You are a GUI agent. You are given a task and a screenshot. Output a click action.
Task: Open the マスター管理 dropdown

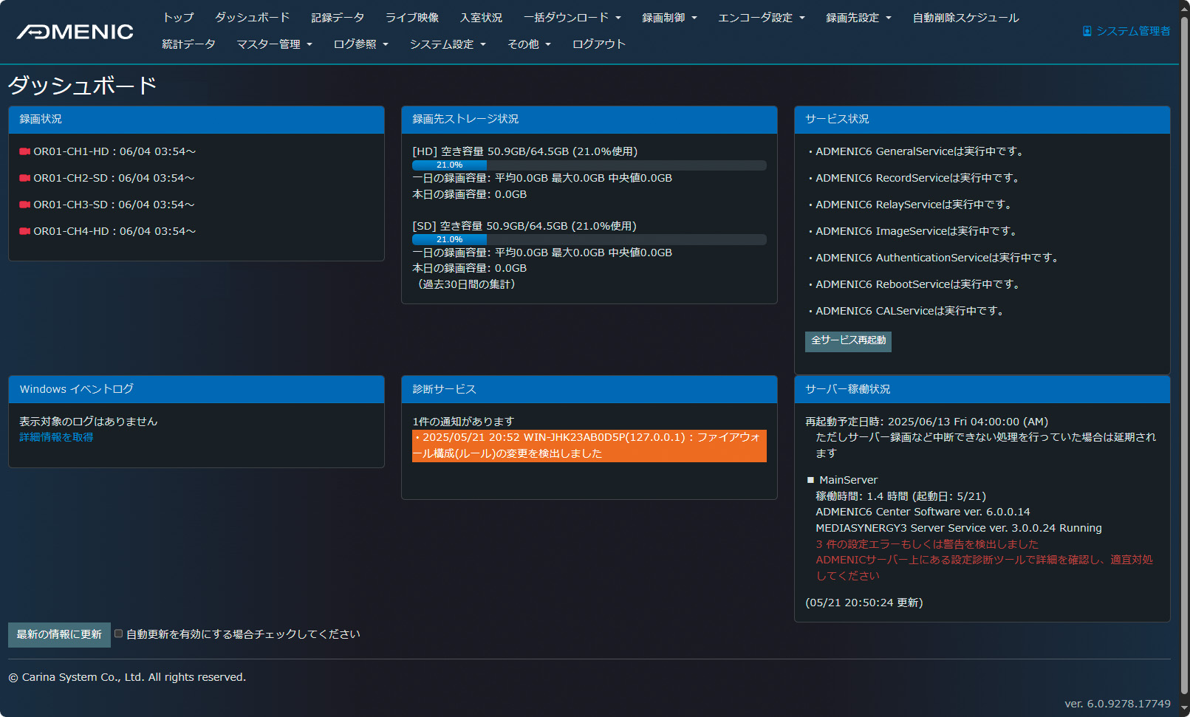[273, 44]
